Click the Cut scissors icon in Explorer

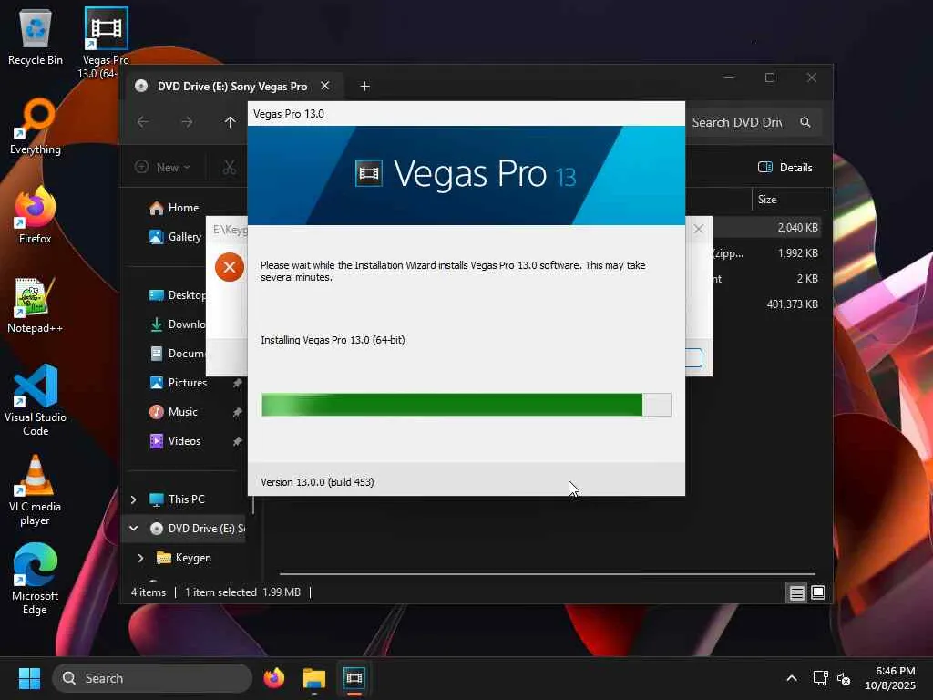(x=229, y=168)
